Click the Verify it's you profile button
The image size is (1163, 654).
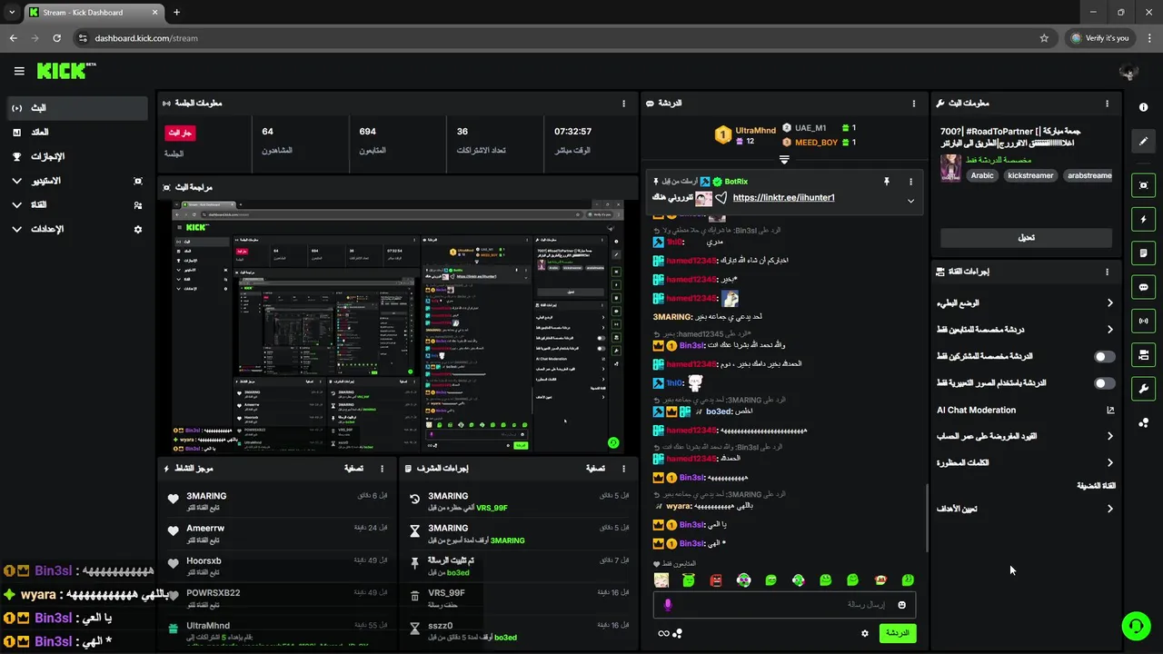[x=1100, y=38]
